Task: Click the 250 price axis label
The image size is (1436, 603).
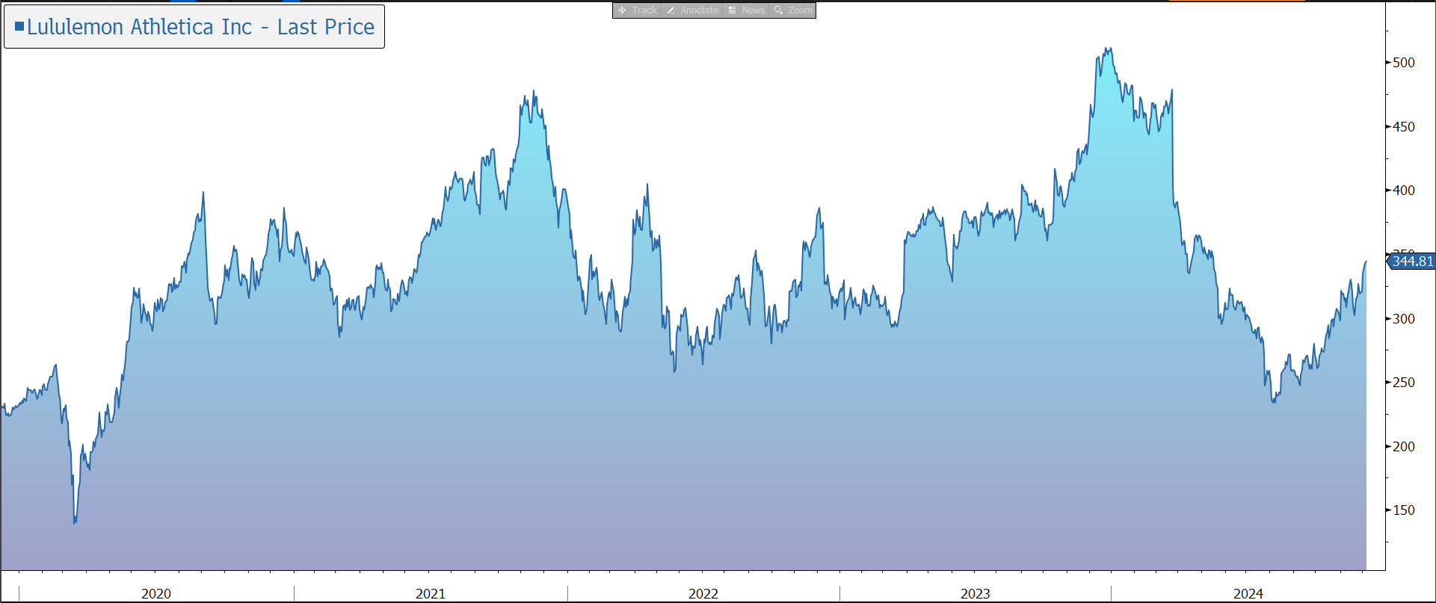Action: 1403,383
